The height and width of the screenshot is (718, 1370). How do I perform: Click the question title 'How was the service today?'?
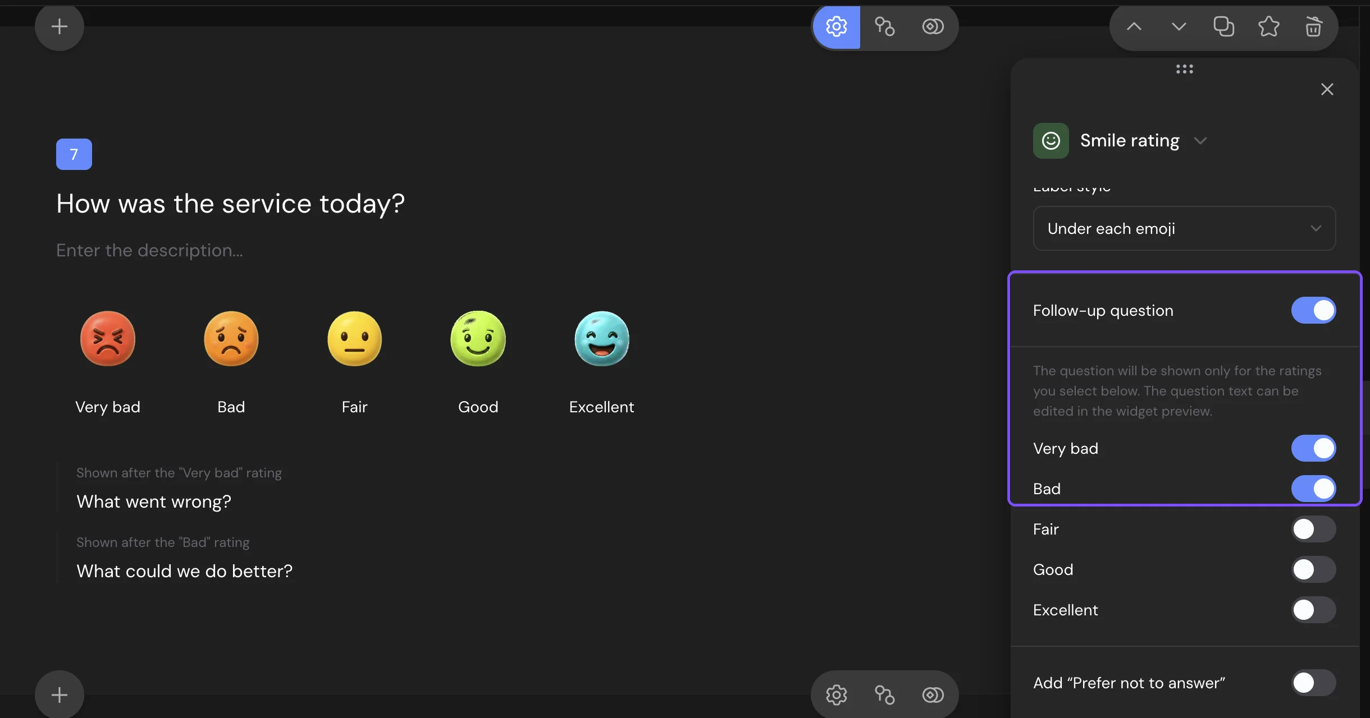click(x=230, y=204)
